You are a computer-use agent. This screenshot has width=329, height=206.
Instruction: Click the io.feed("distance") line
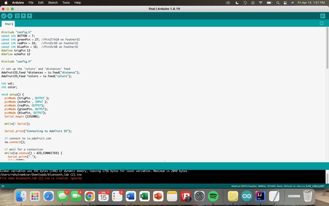(40, 72)
